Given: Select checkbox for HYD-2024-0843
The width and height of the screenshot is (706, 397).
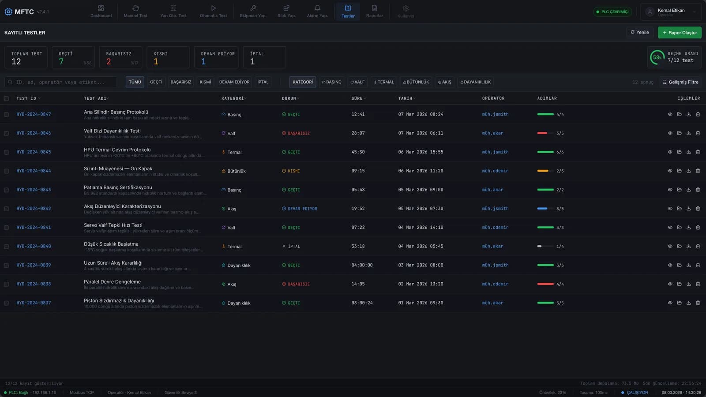Looking at the screenshot, I should coord(6,190).
